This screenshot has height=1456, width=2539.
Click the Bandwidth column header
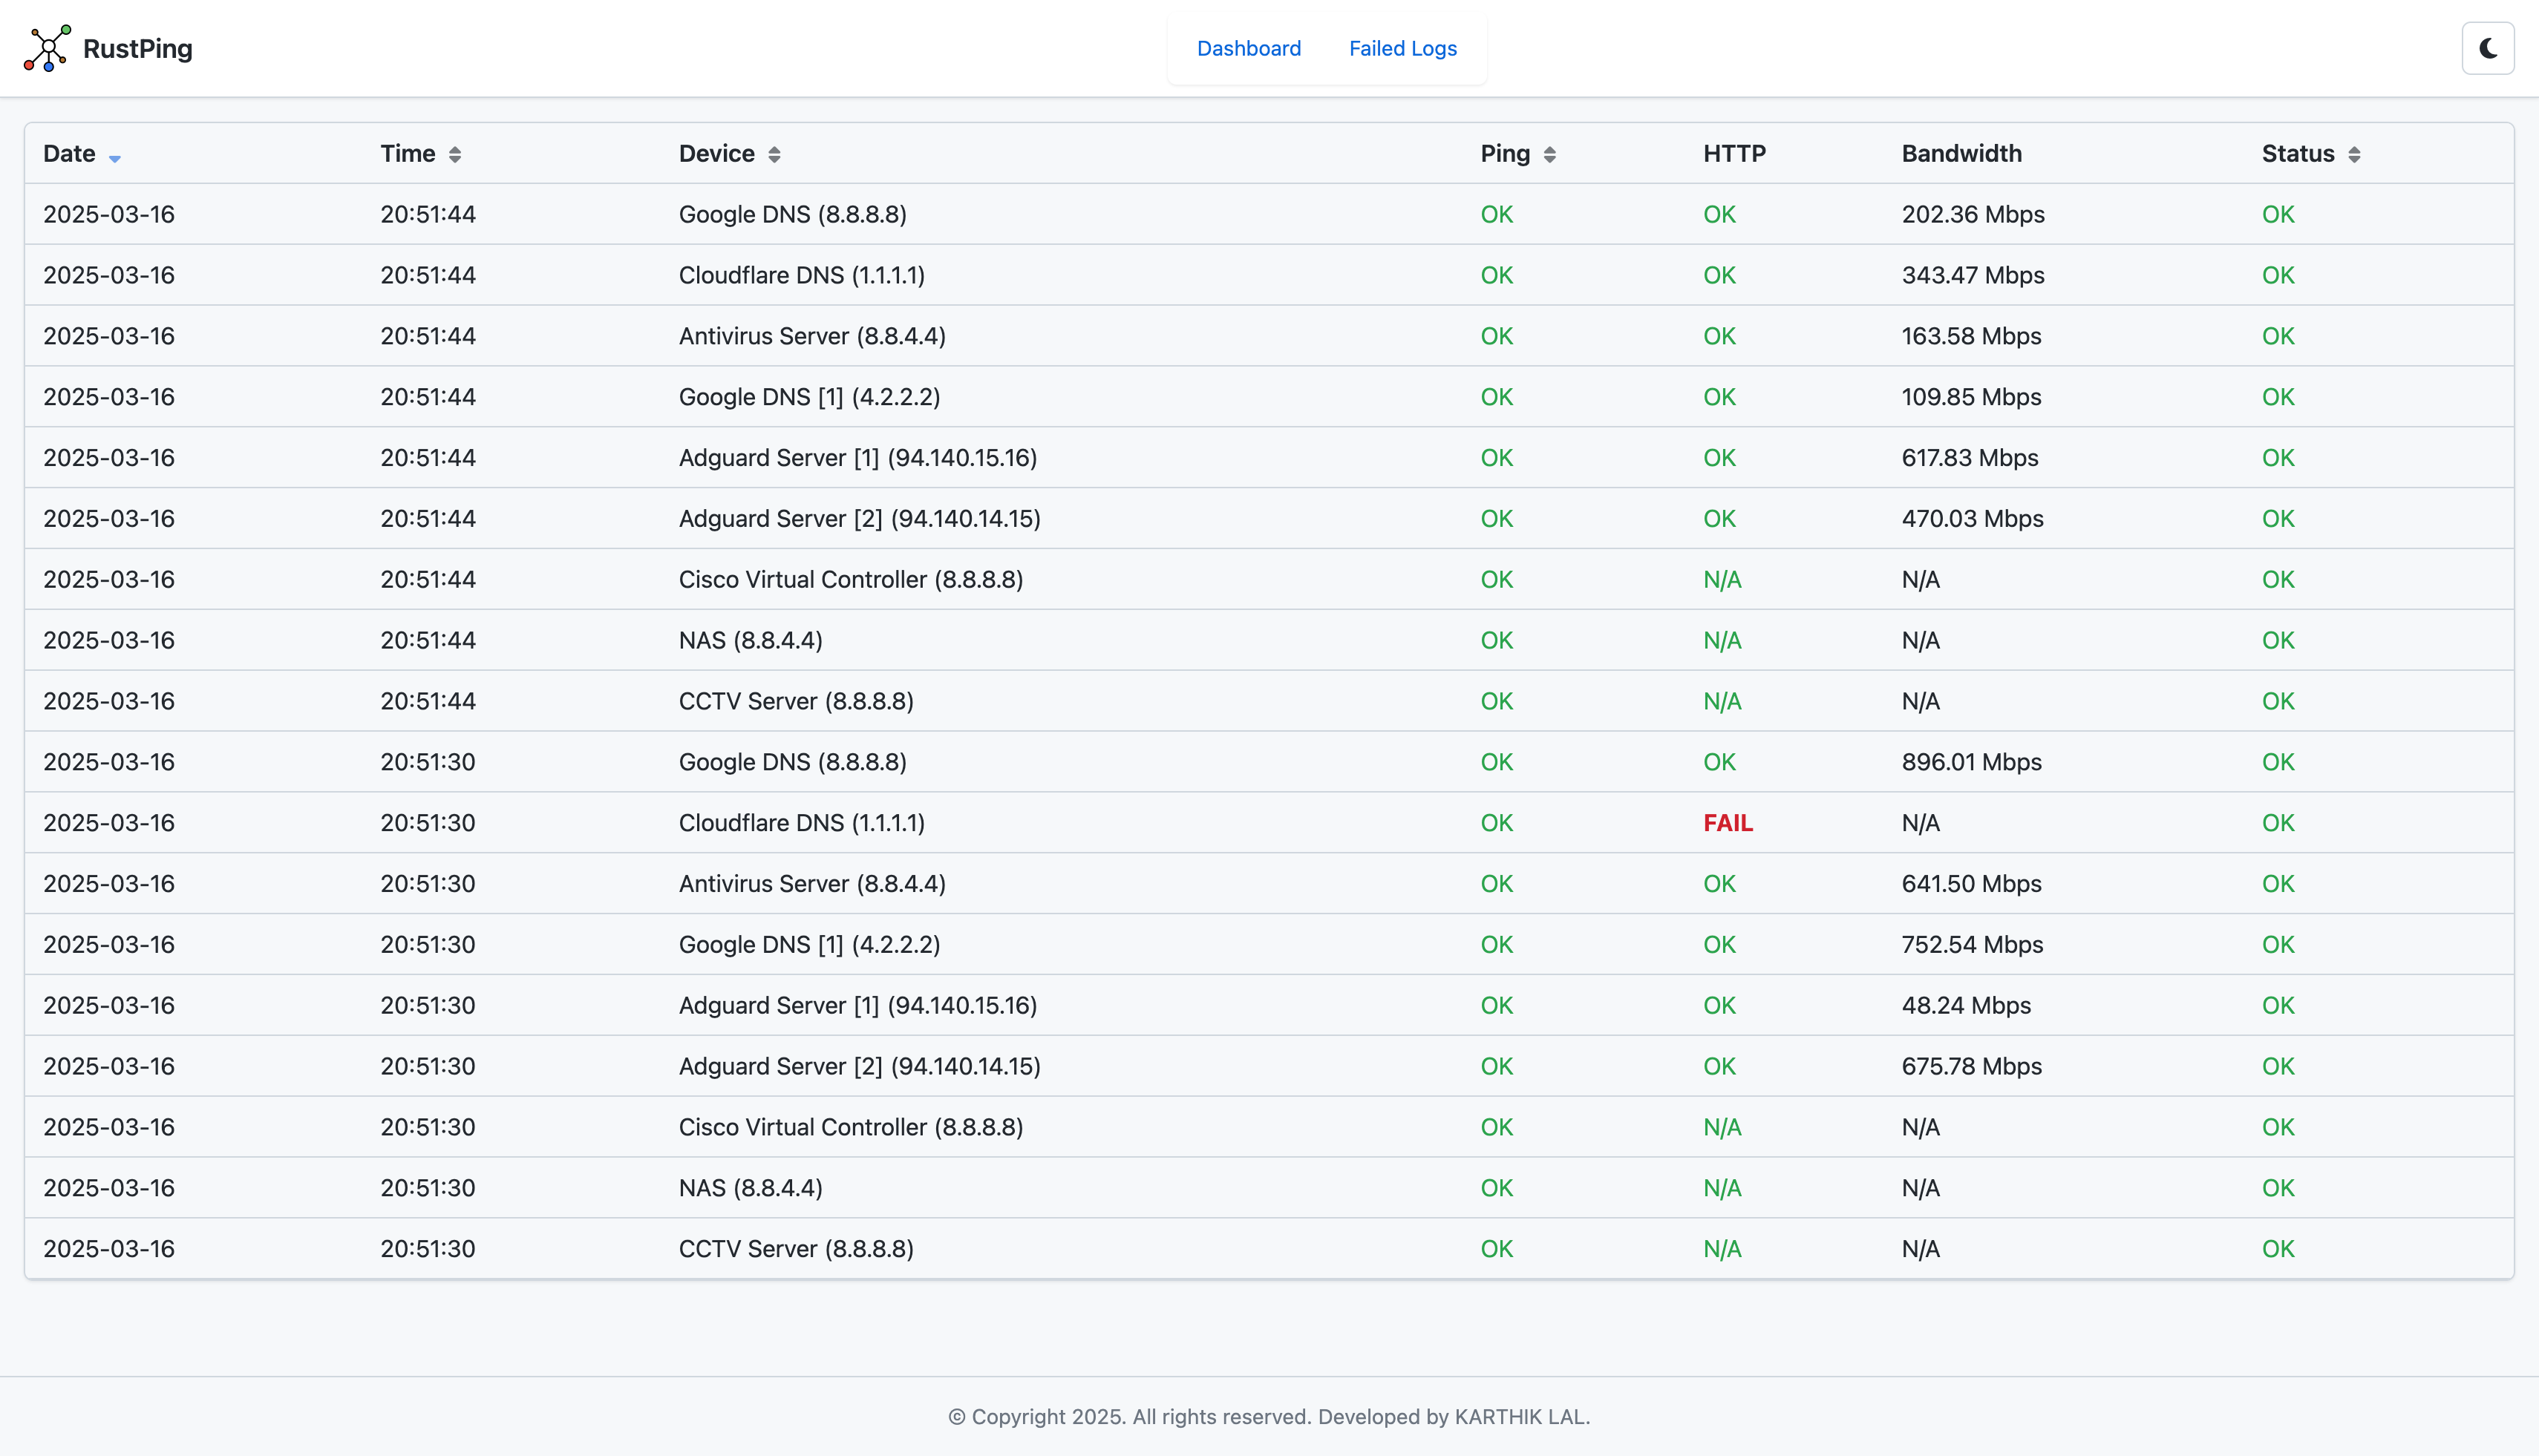(1961, 153)
